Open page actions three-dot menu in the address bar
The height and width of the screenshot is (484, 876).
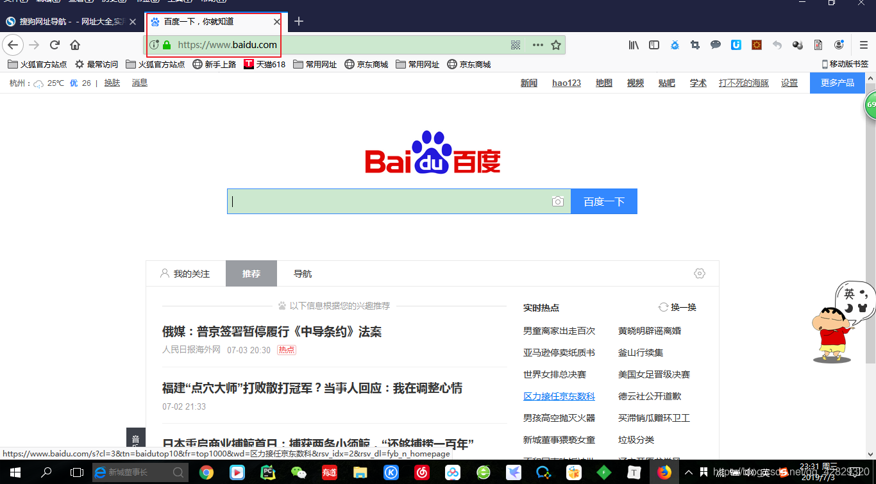[537, 45]
